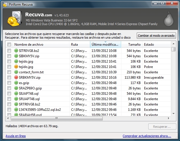This screenshot has width=180, height=141.
Task: Click green status icon of $RAZP69O.gzip
Action: (x=16, y=88)
